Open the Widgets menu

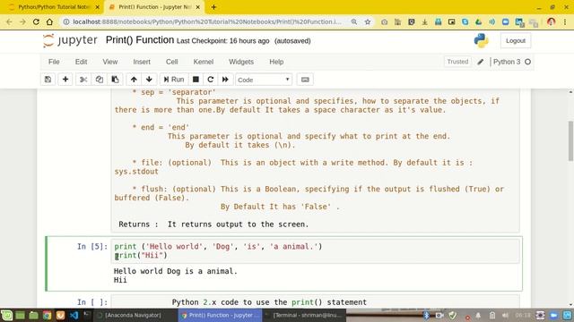[x=241, y=62]
